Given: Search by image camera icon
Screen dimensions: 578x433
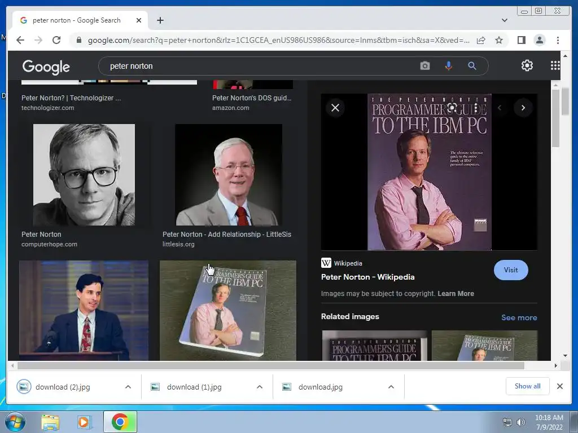Looking at the screenshot, I should (x=424, y=66).
